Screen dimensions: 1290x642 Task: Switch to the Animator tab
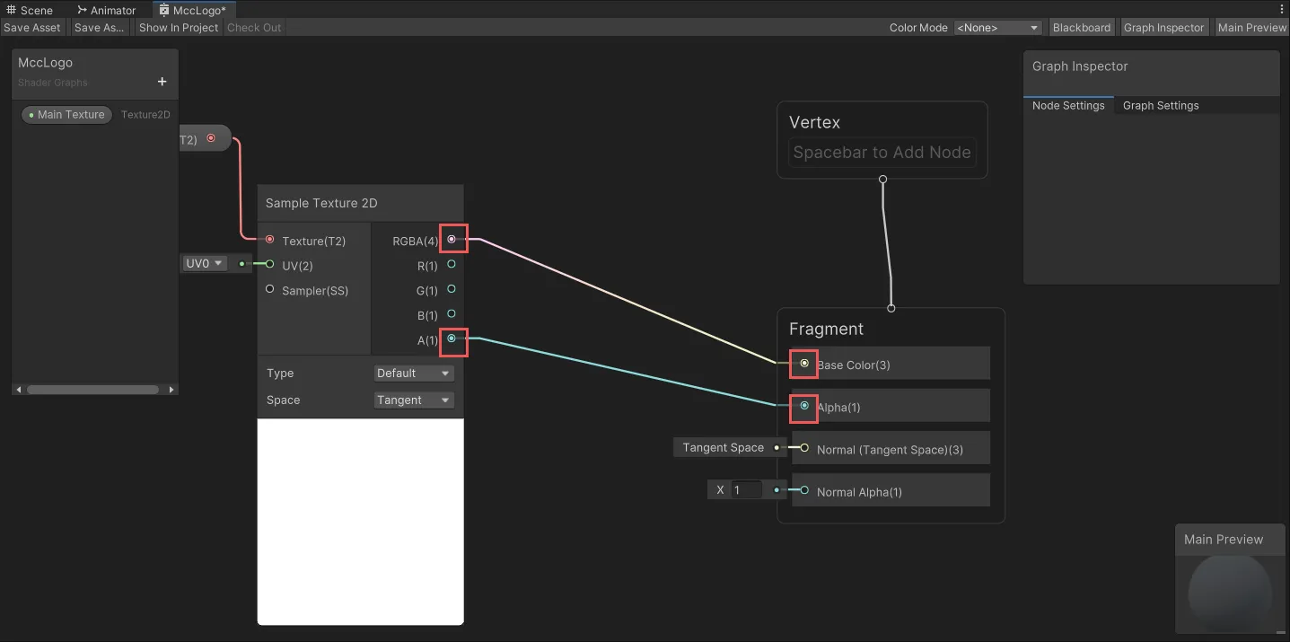[106, 10]
